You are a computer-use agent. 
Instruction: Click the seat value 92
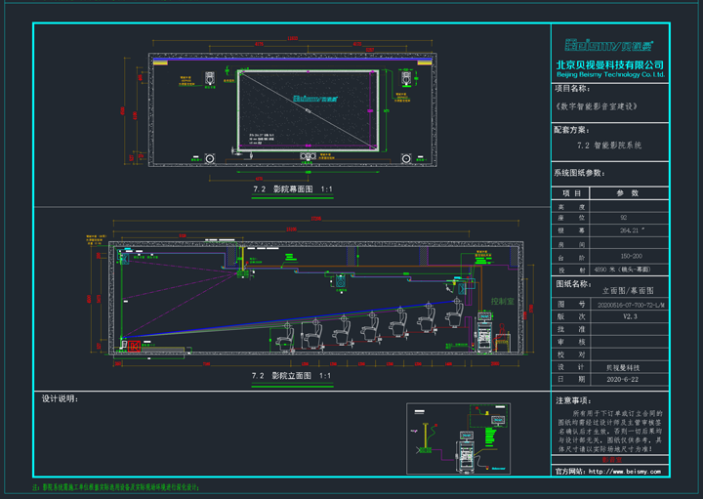point(624,218)
